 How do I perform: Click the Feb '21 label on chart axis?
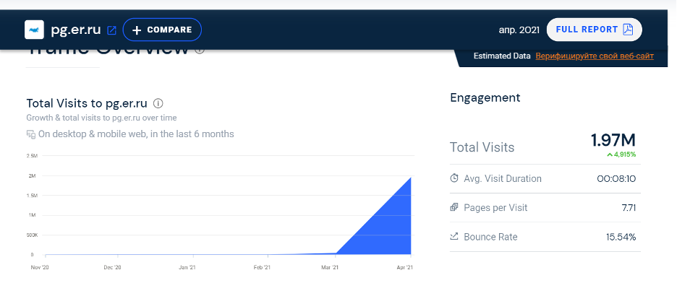tap(262, 268)
